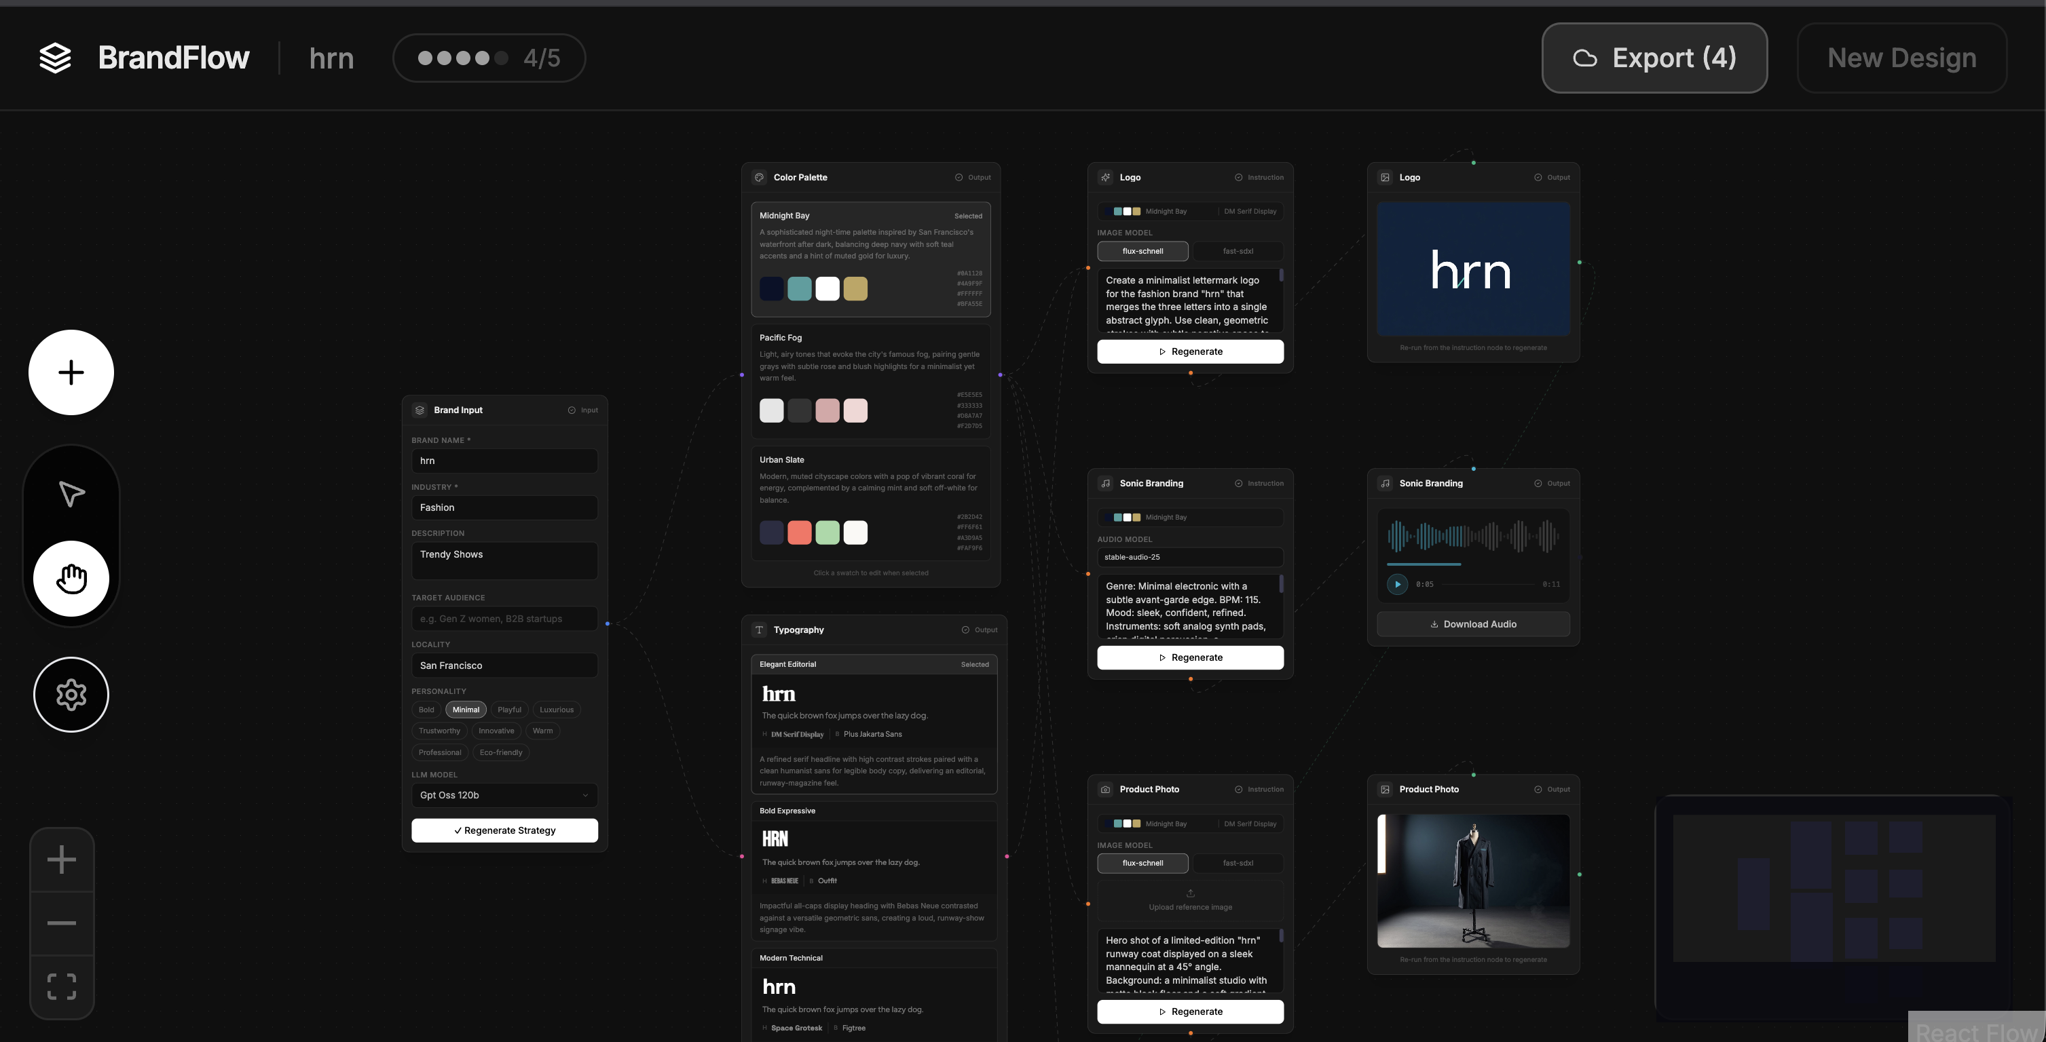Open settings gear button
This screenshot has width=2046, height=1042.
pos(71,695)
